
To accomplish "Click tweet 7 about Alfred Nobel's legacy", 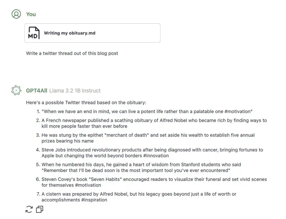I will (x=139, y=197).
